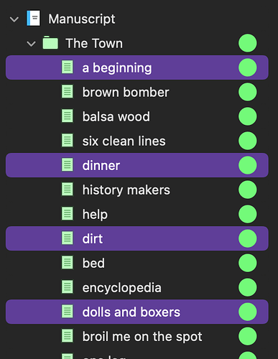The height and width of the screenshot is (359, 278).
Task: Open the a beginning document
Action: [137, 67]
